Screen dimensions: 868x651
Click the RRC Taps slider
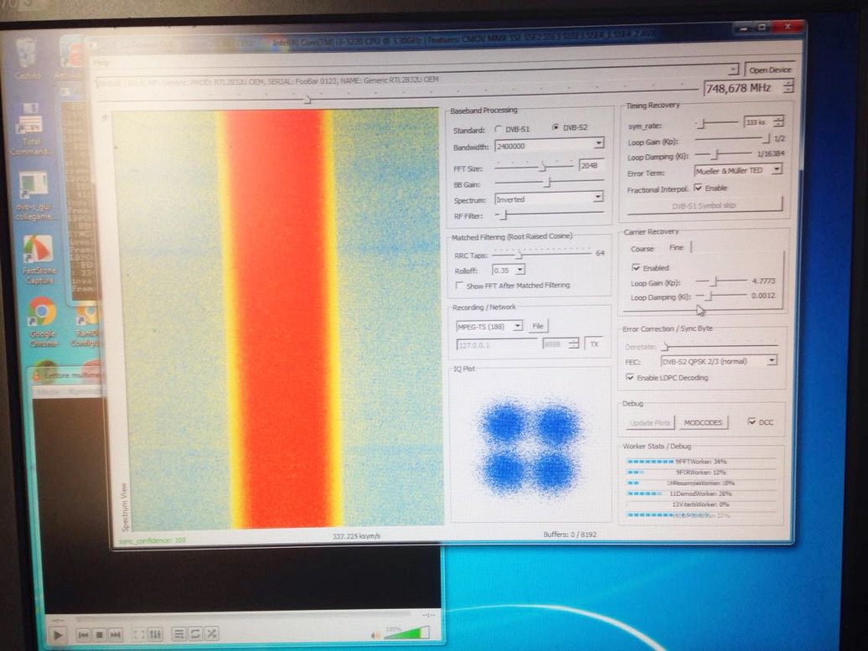click(x=541, y=254)
